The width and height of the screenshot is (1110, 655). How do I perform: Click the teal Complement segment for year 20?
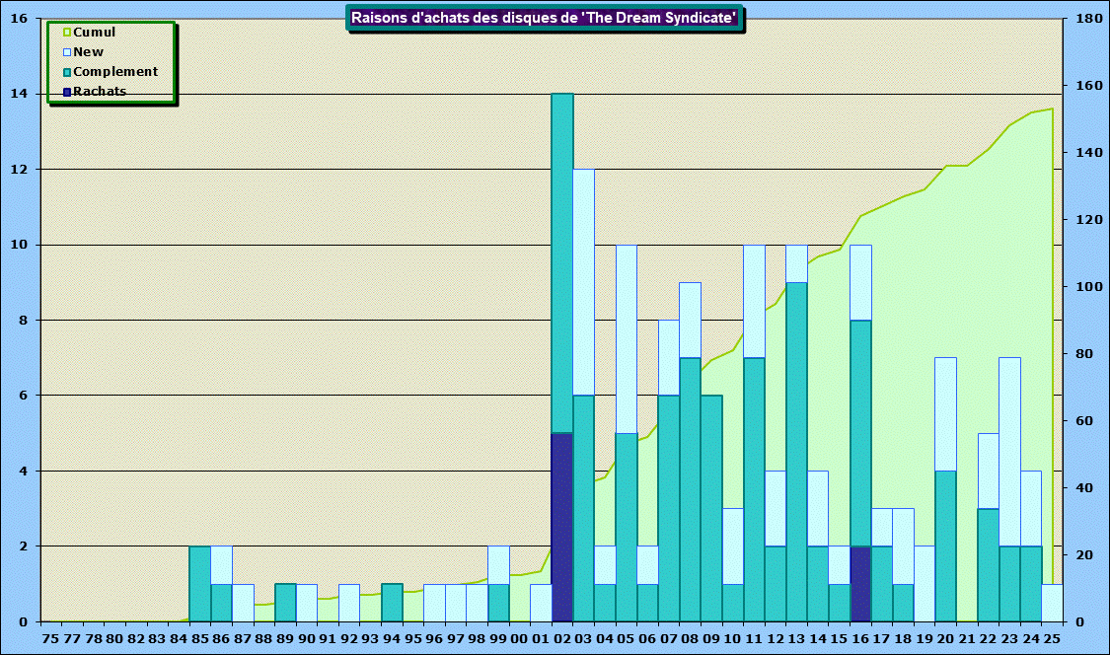945,546
